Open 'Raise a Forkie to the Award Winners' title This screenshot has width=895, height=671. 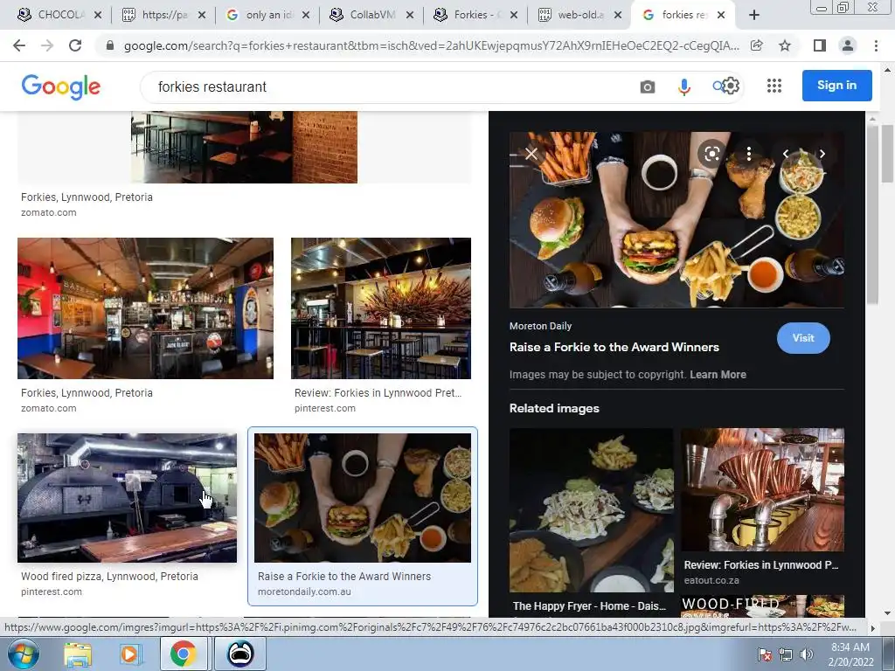pos(614,347)
